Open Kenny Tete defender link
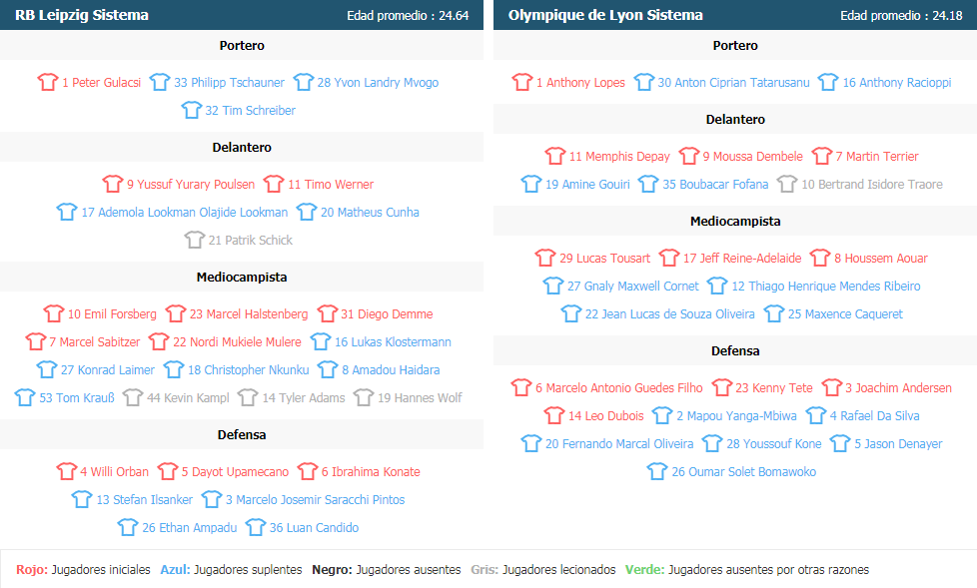 pyautogui.click(x=781, y=388)
